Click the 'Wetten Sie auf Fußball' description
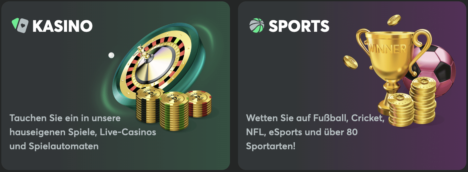This screenshot has width=468, height=172. (315, 132)
